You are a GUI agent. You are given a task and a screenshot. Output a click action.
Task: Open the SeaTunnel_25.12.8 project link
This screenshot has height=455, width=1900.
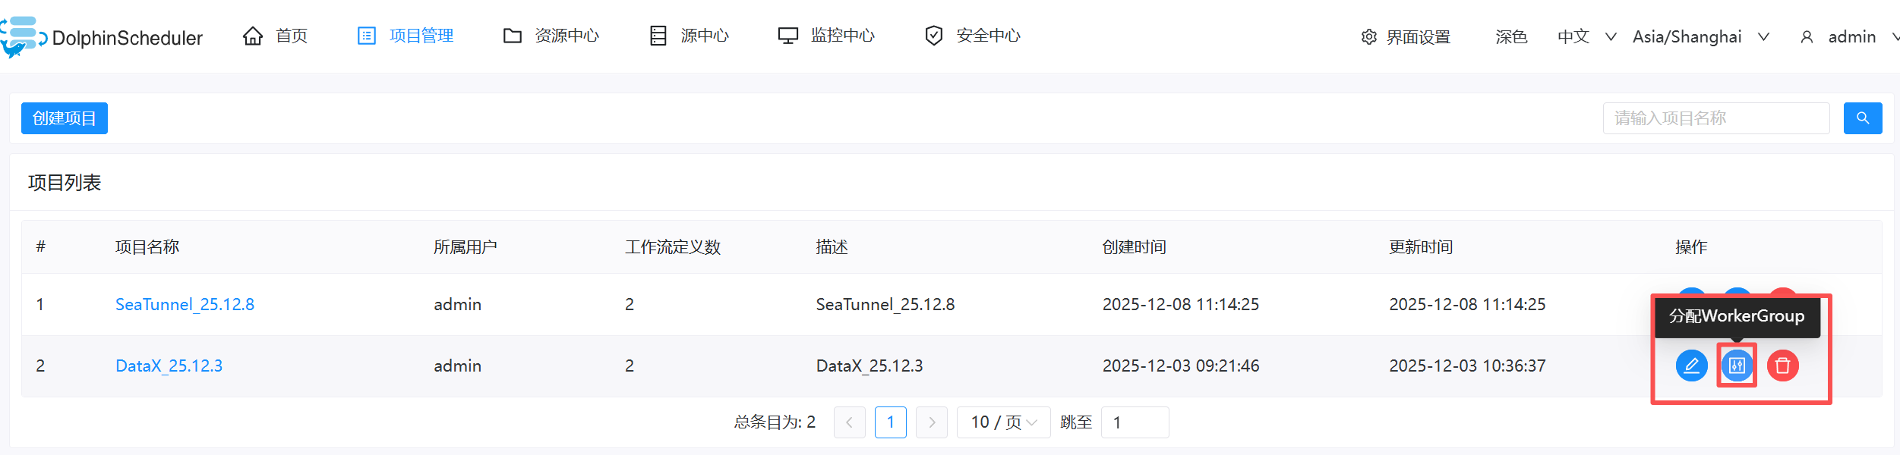185,305
